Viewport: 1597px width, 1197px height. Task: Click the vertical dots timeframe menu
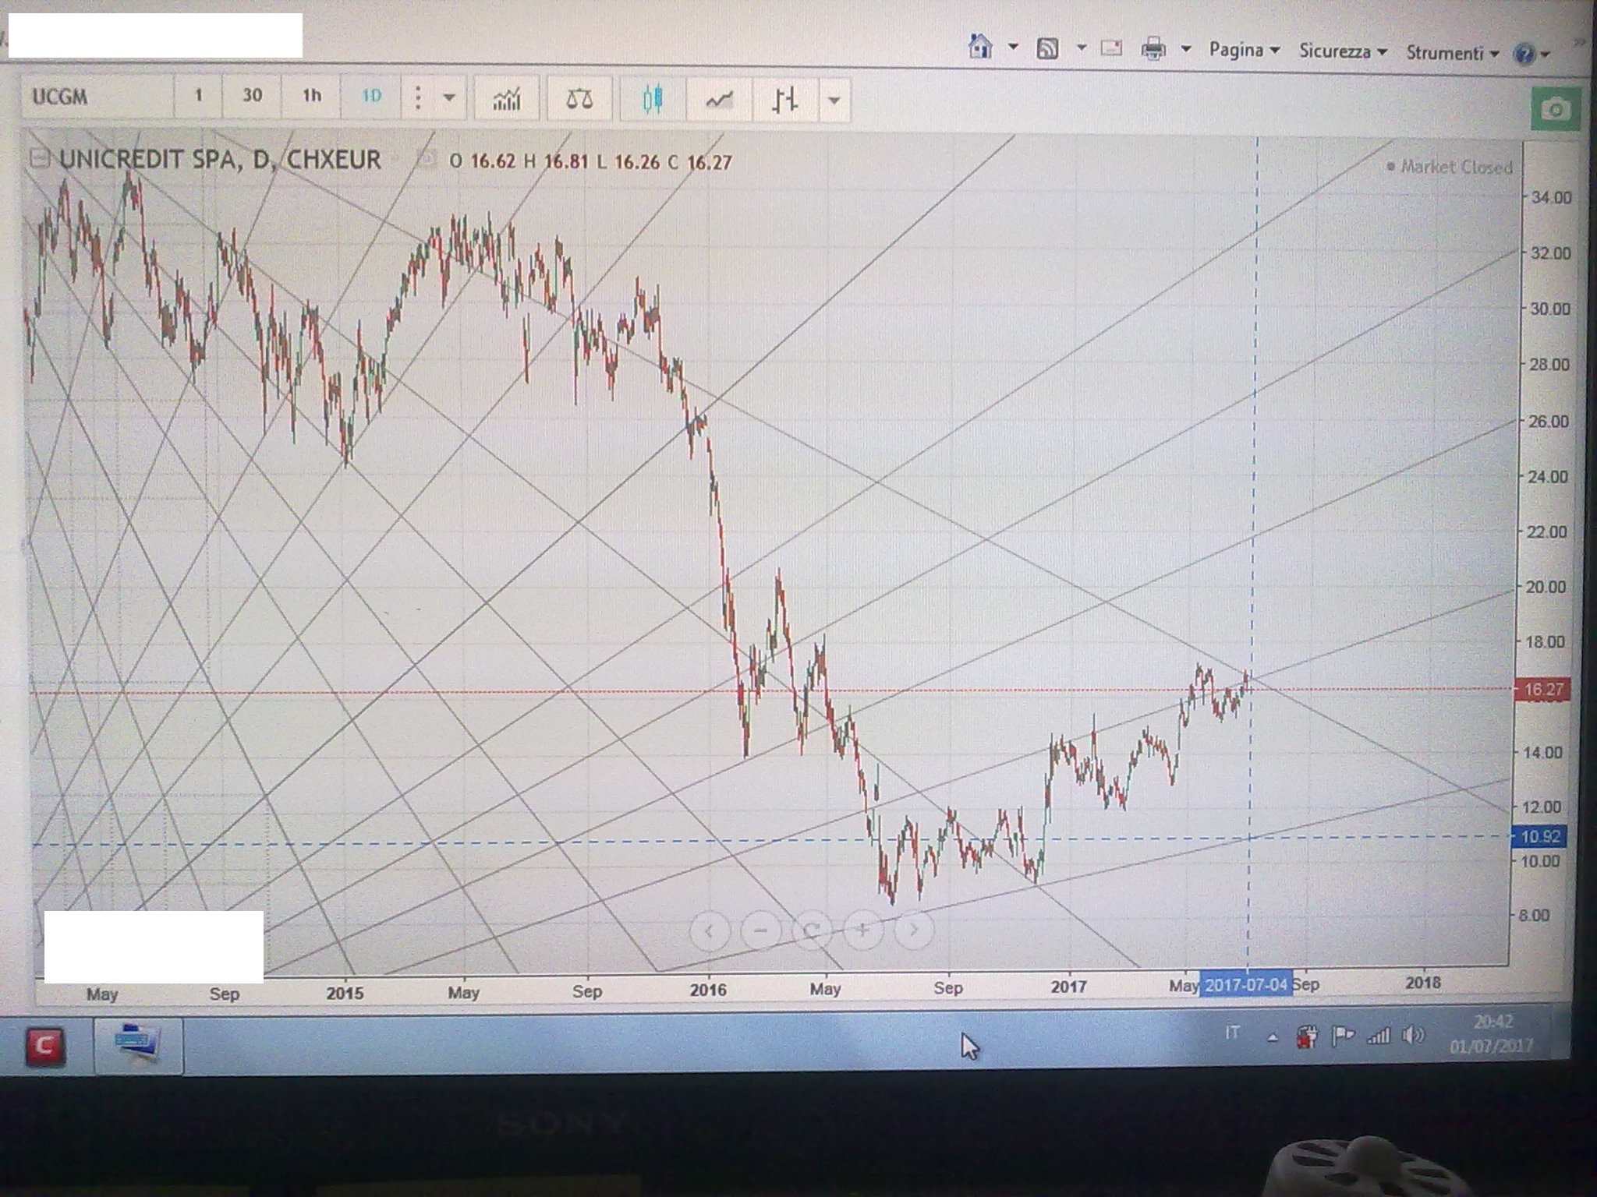tap(418, 97)
